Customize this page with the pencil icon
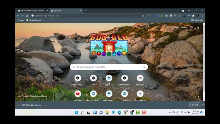 coord(198,96)
